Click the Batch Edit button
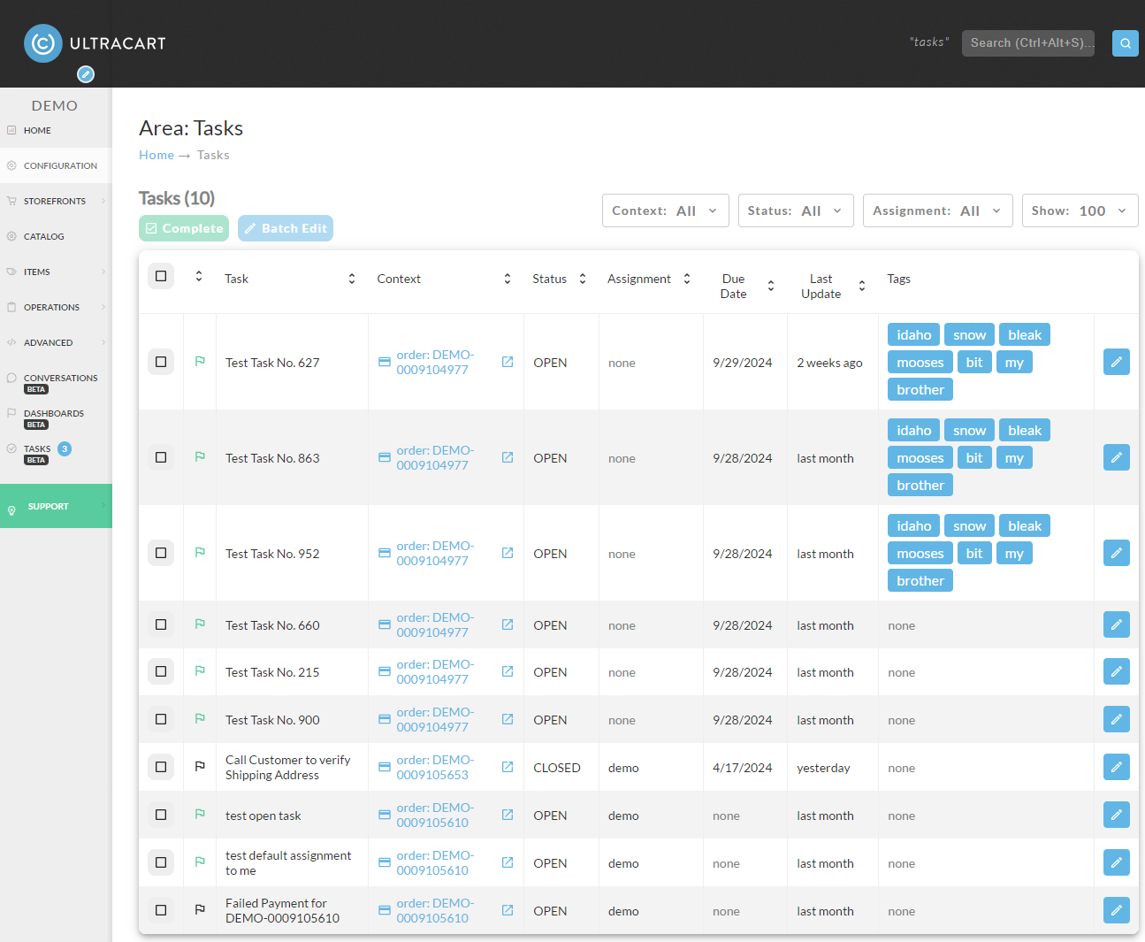The image size is (1145, 942). [x=286, y=228]
